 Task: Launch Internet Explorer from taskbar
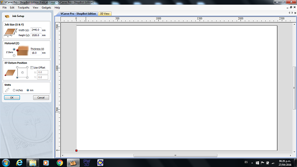[19, 163]
